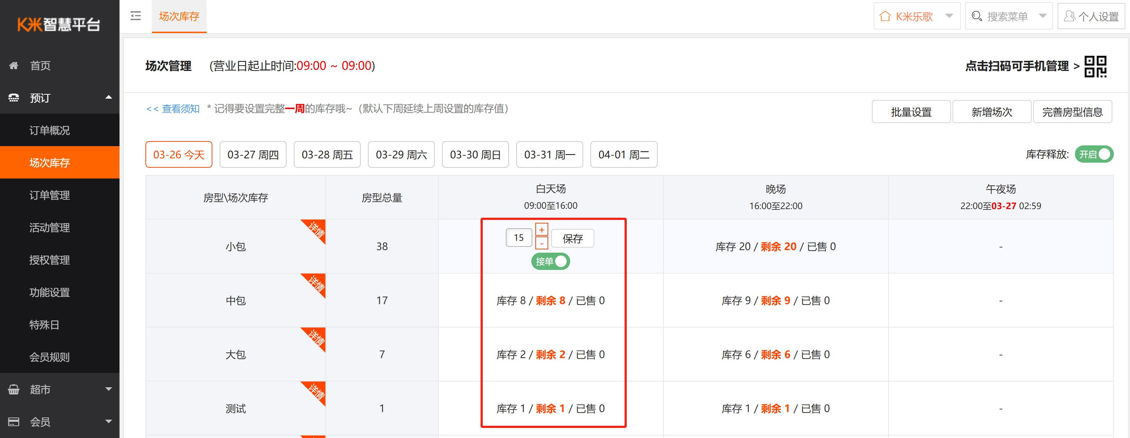Image resolution: width=1130 pixels, height=438 pixels.
Task: Click the sidebar collapse hamburger icon
Action: click(x=136, y=16)
